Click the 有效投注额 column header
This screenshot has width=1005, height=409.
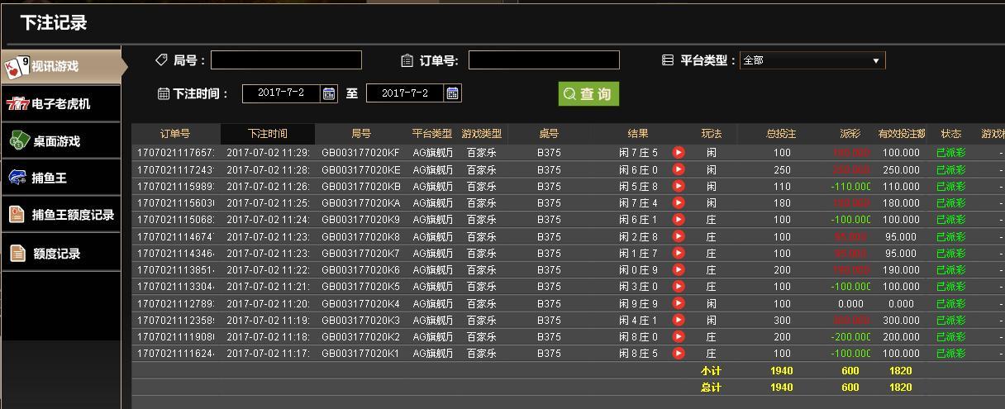(901, 134)
